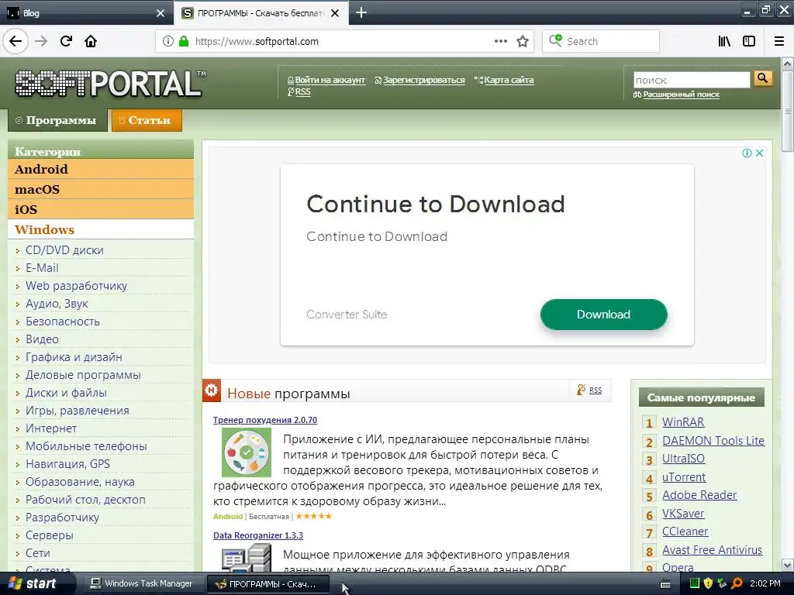Reload the current page

click(x=66, y=41)
